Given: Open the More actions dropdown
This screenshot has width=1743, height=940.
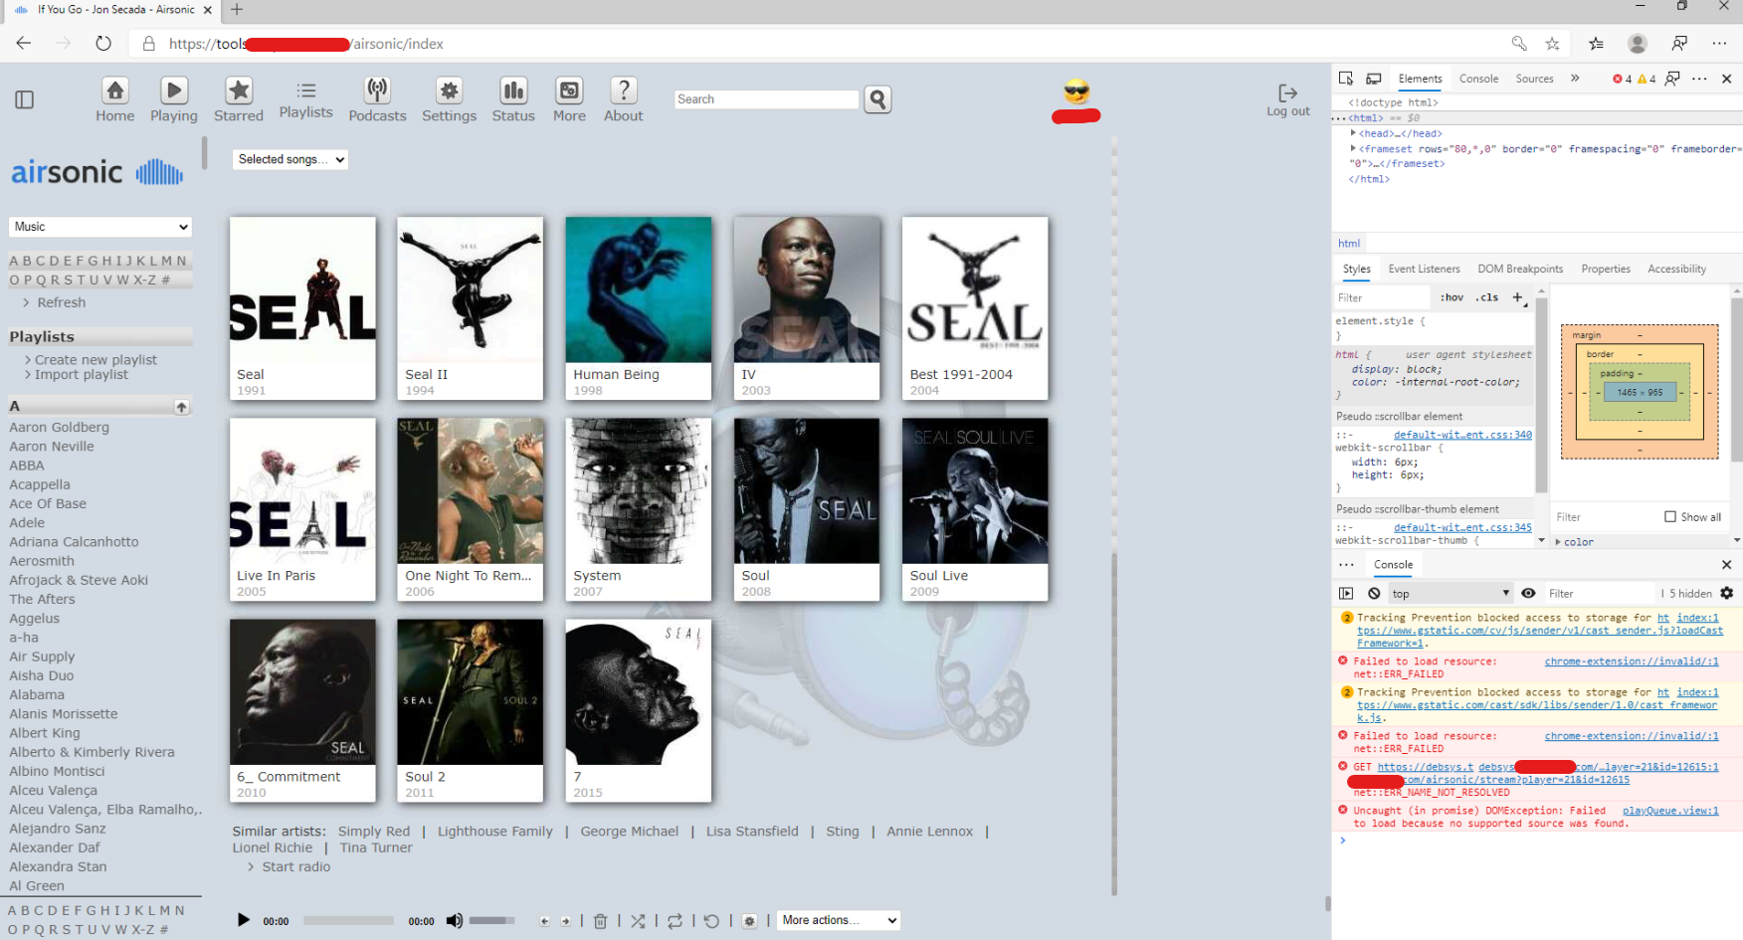Looking at the screenshot, I should (839, 920).
